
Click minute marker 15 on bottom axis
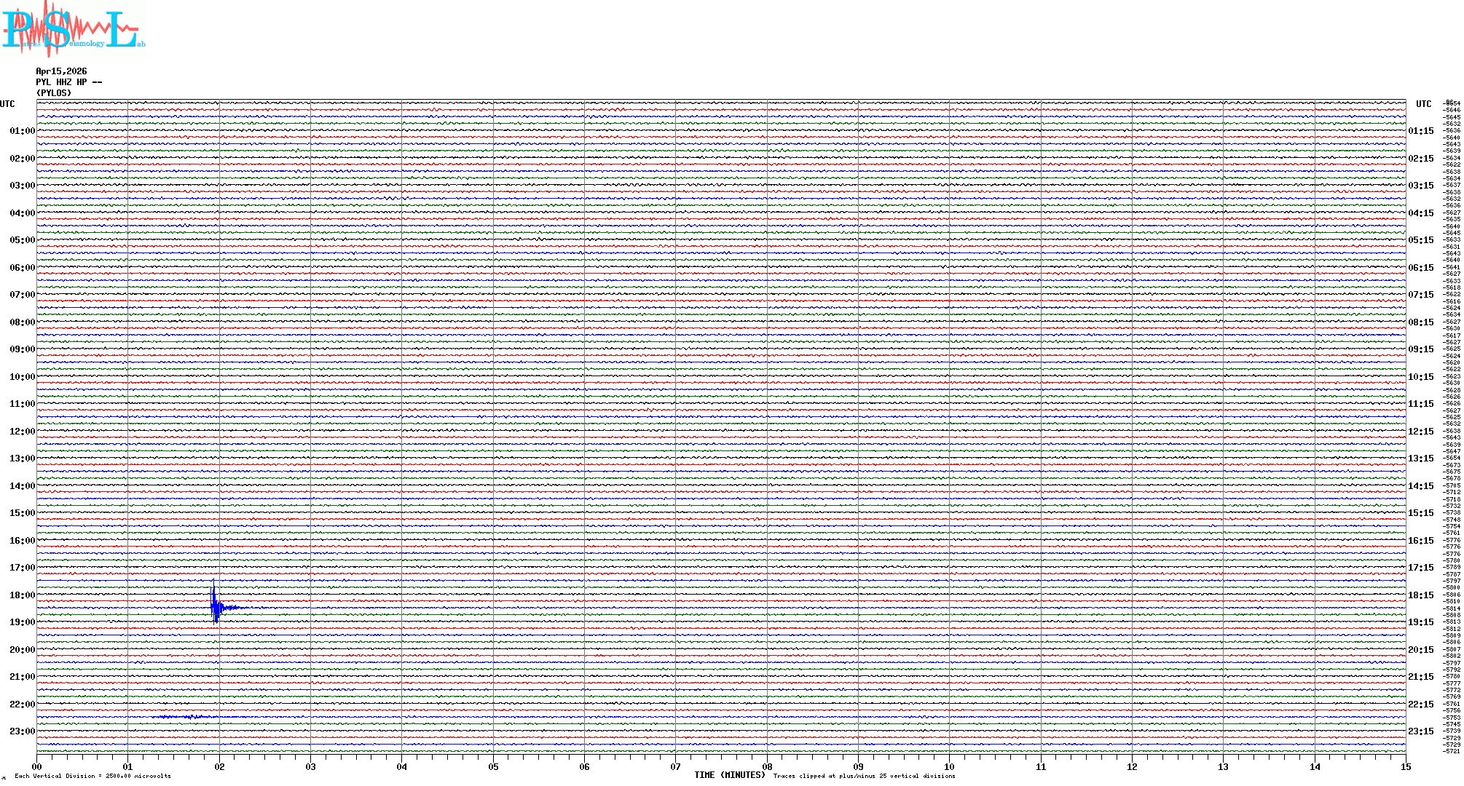point(1405,766)
